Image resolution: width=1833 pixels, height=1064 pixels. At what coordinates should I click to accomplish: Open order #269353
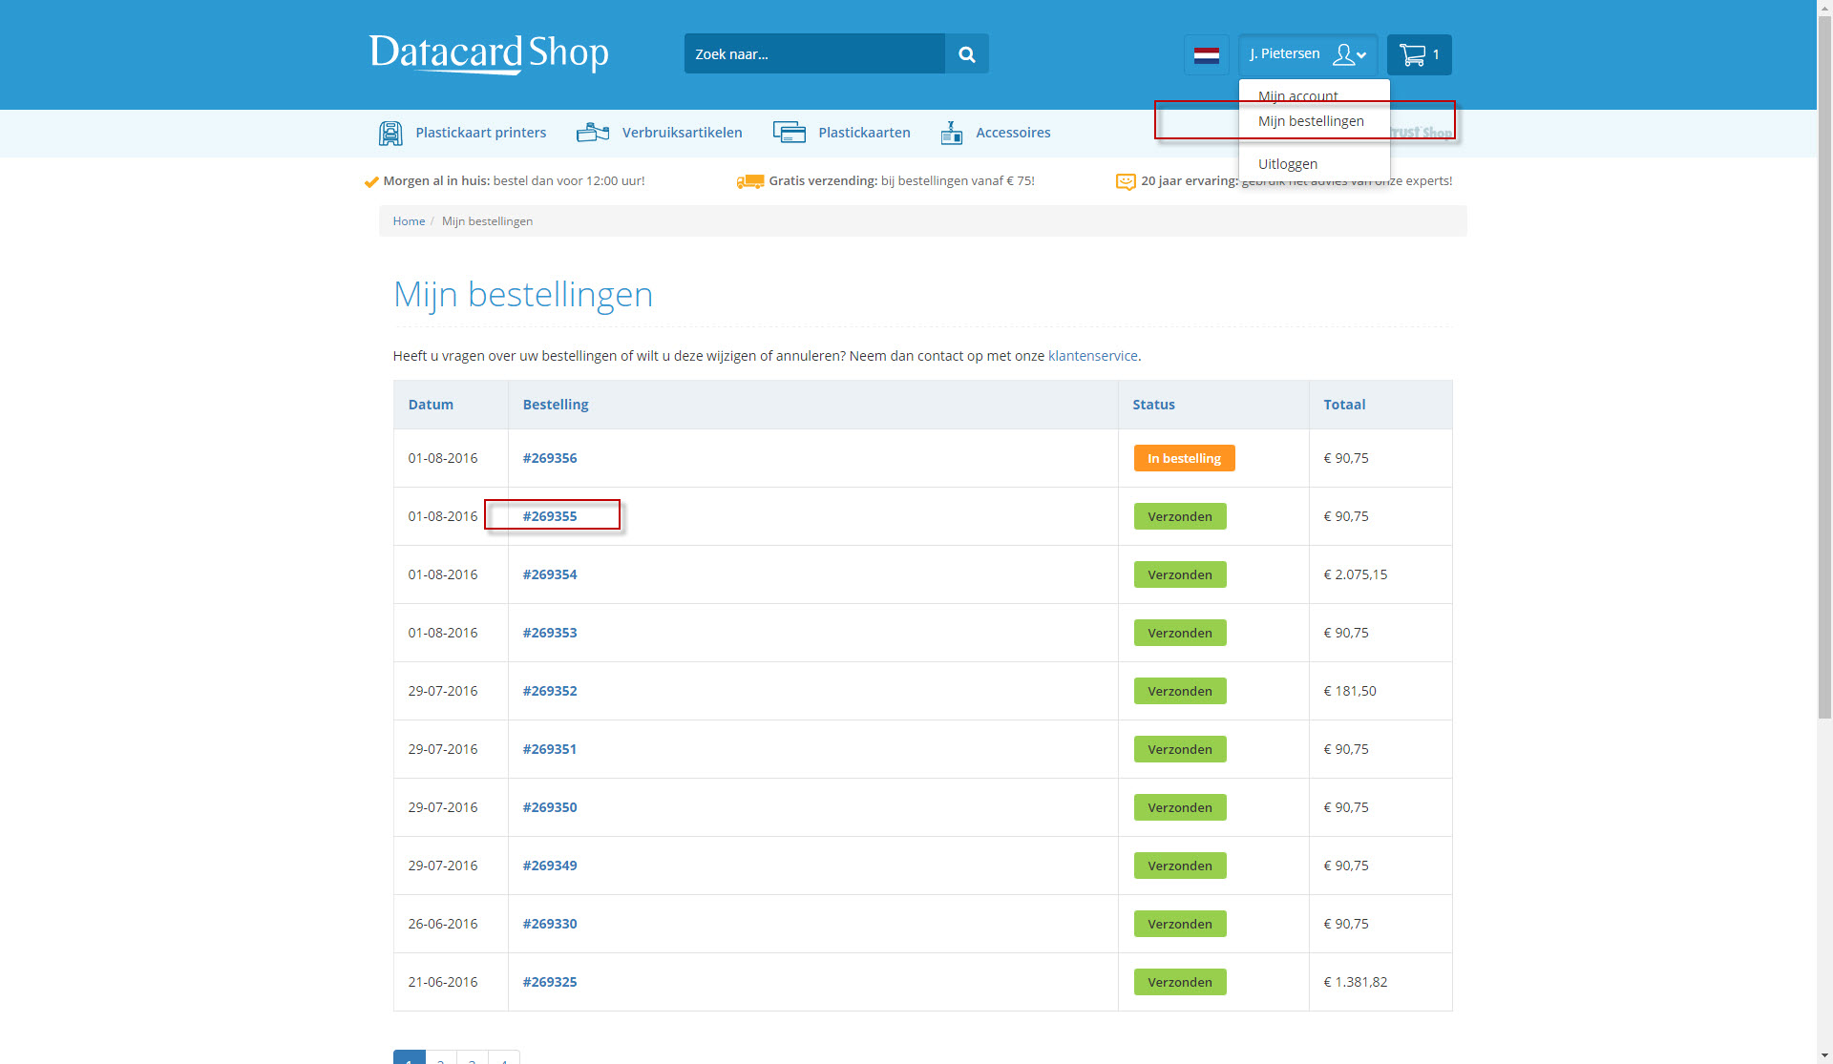point(550,633)
